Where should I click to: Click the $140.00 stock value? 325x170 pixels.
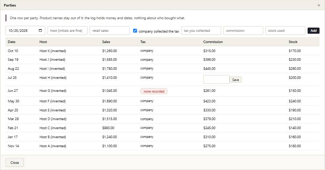click(295, 128)
